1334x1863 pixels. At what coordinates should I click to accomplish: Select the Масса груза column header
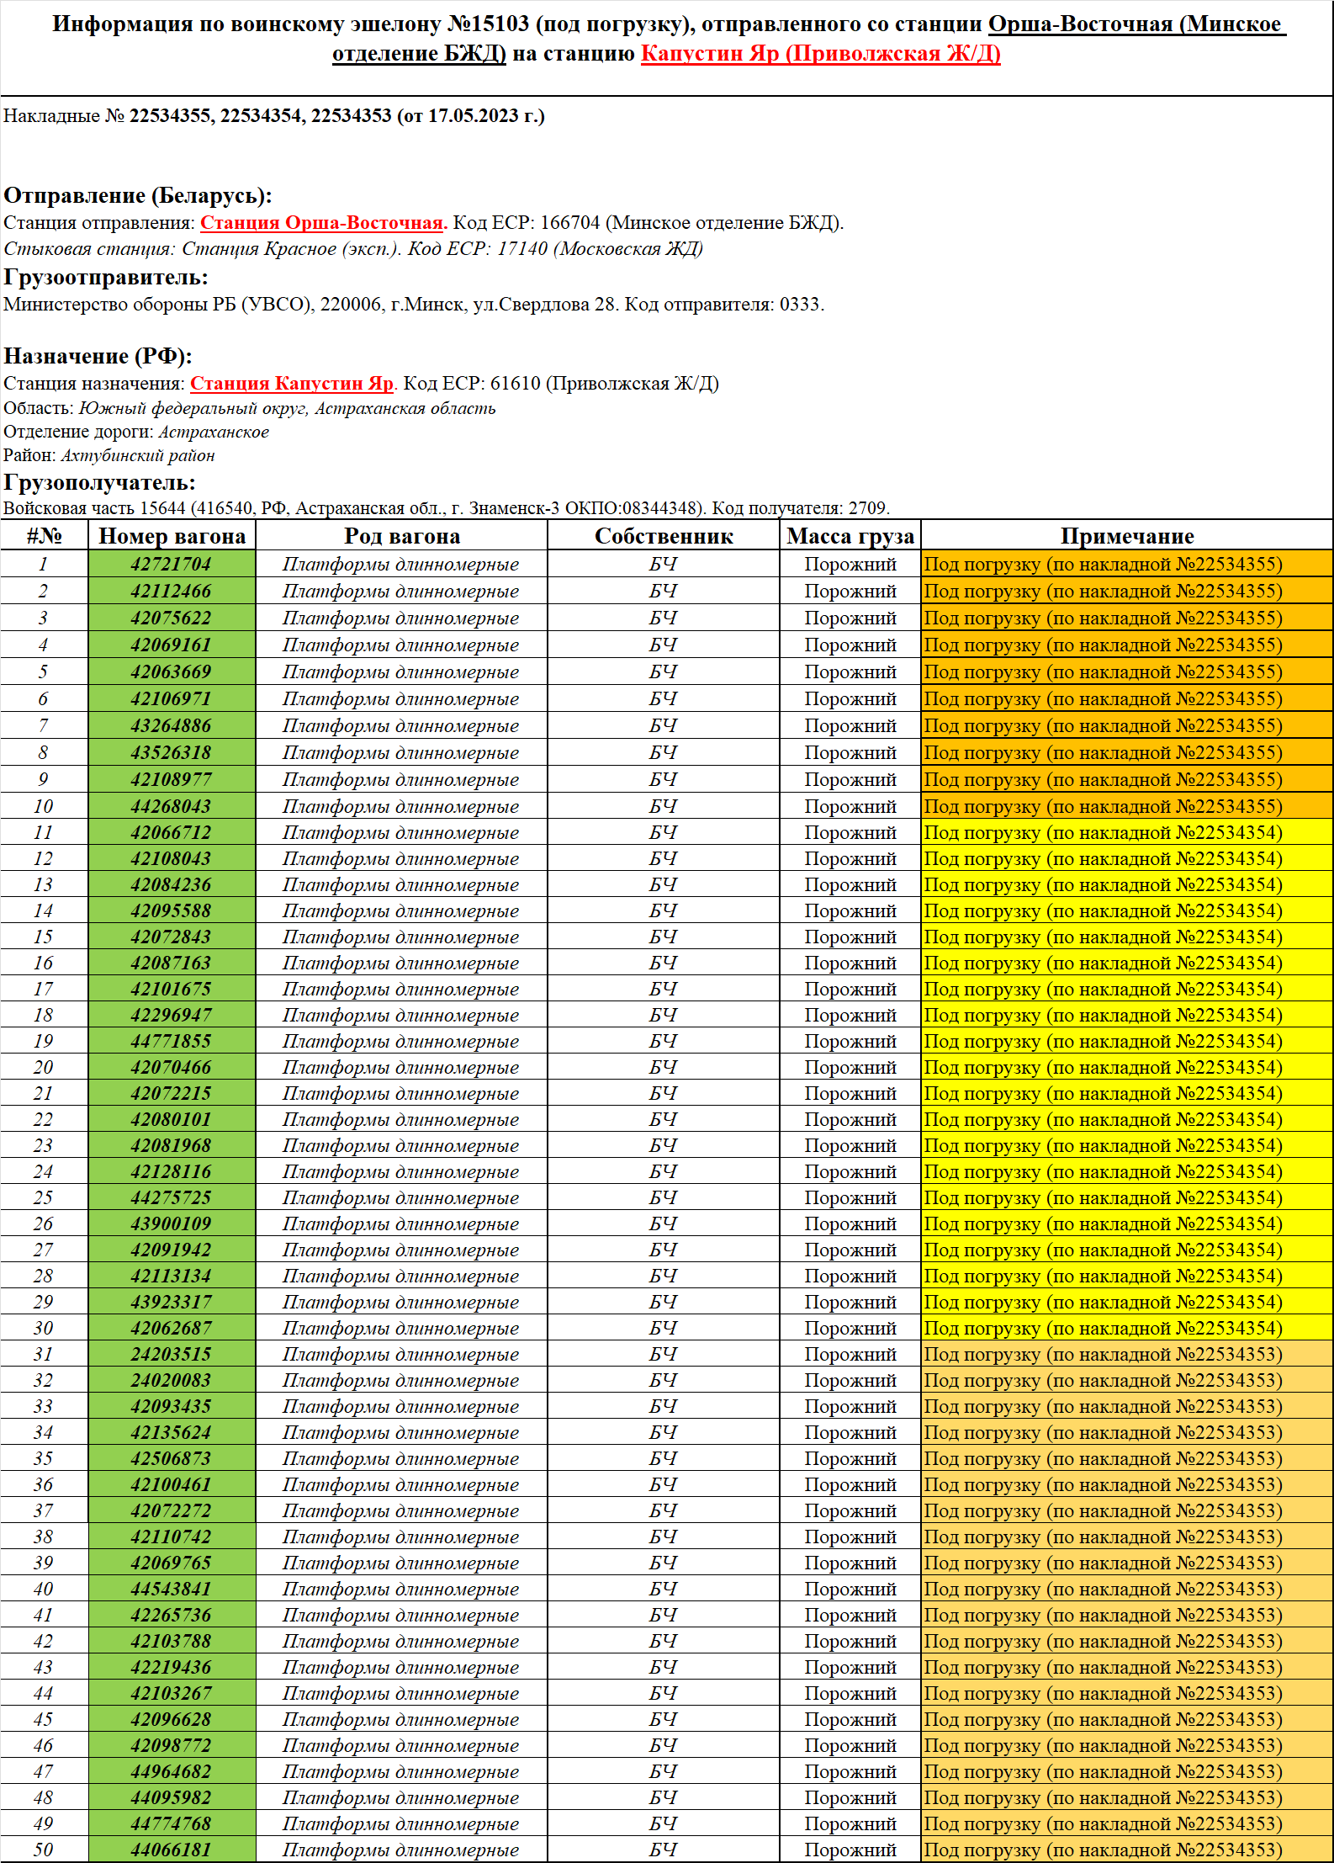850,536
